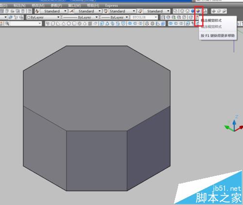Click the dimension style icon
Viewport: 243px width, 205px height.
tap(71, 11)
